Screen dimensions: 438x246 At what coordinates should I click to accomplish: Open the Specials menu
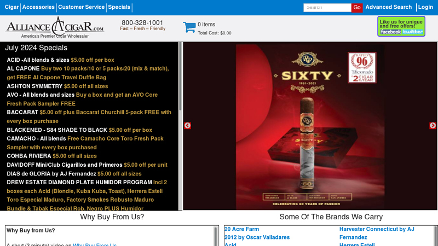point(119,7)
